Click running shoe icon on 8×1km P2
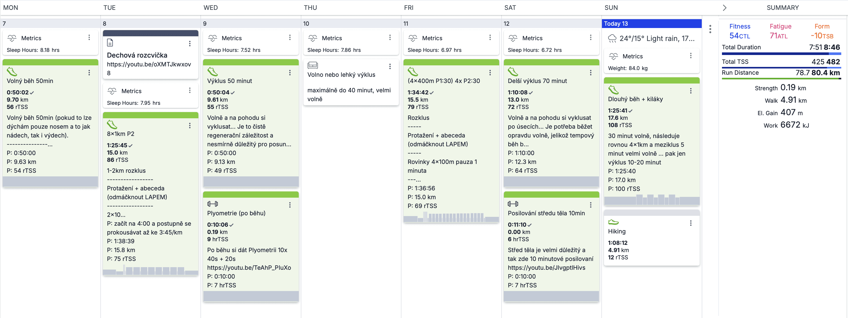The width and height of the screenshot is (848, 318). click(112, 125)
